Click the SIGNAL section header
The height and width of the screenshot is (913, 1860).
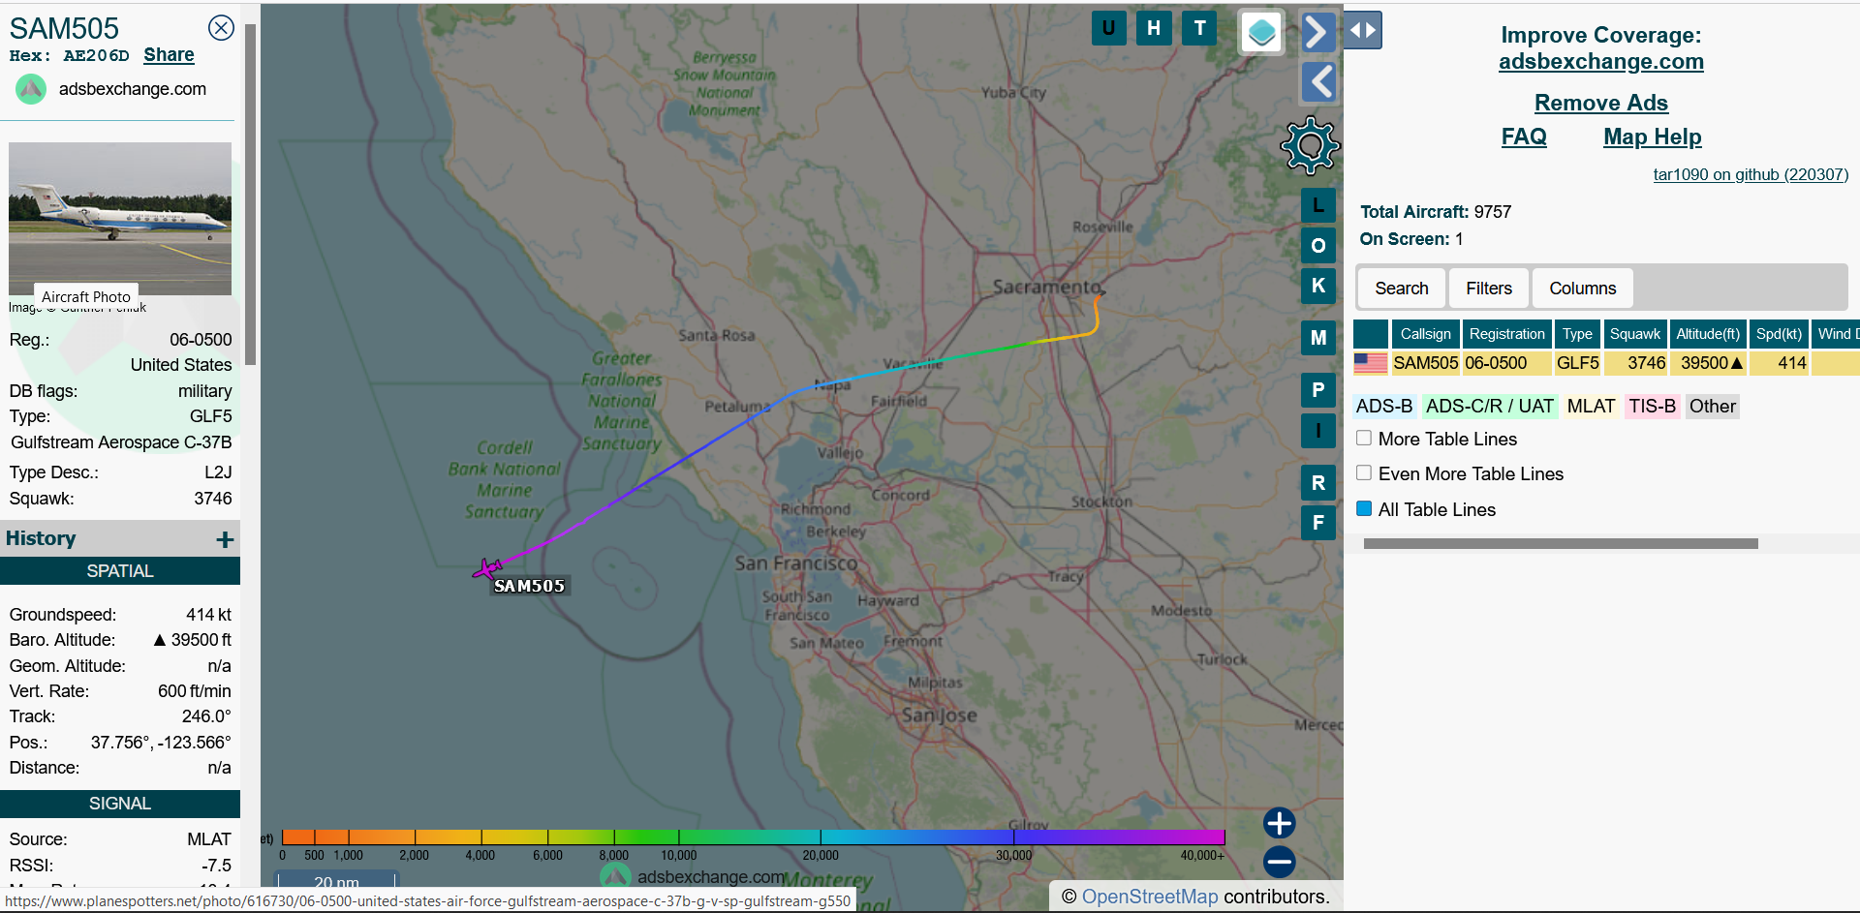click(x=120, y=804)
